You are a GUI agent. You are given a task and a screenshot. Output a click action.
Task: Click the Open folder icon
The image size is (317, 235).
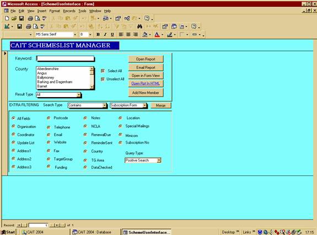point(14,18)
